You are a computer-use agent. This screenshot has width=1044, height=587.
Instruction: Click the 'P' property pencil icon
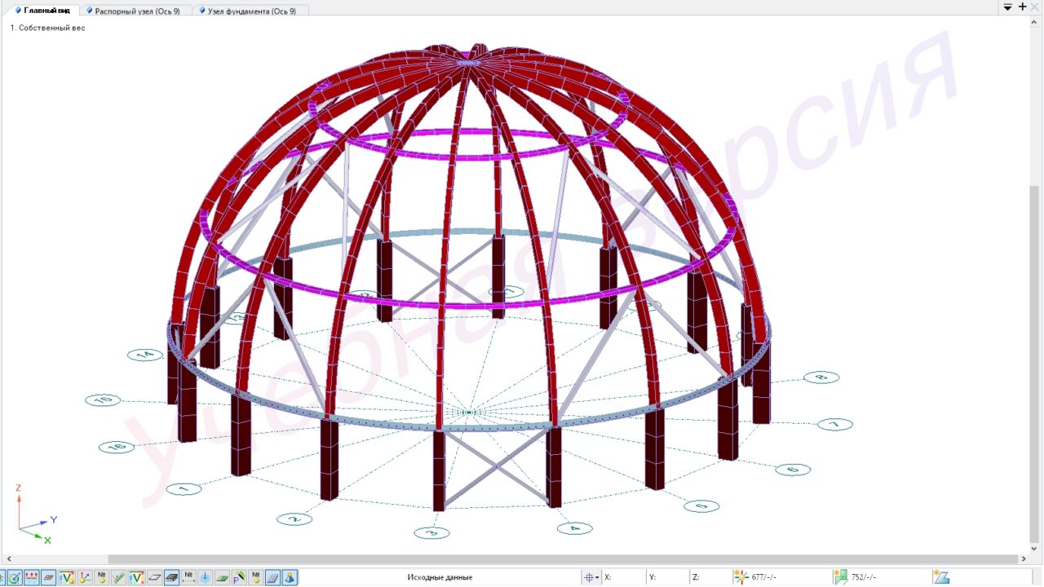click(239, 577)
